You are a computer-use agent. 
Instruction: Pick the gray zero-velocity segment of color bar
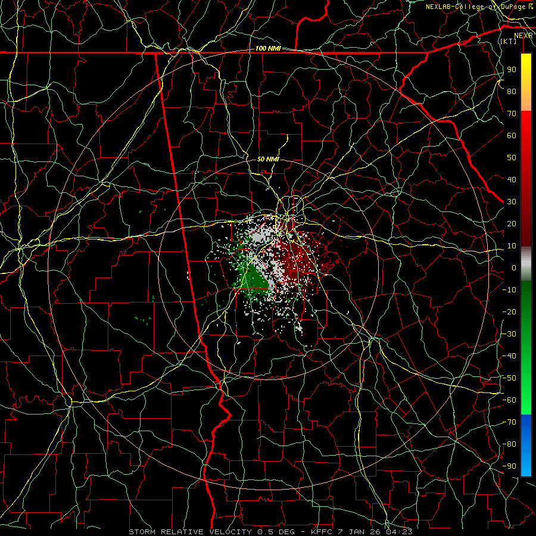pos(526,264)
